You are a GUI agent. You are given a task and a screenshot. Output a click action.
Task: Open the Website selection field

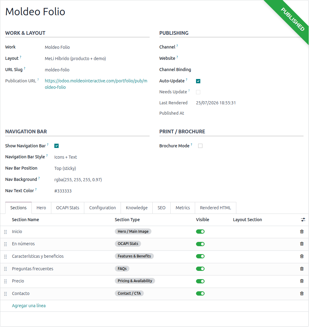(249, 58)
